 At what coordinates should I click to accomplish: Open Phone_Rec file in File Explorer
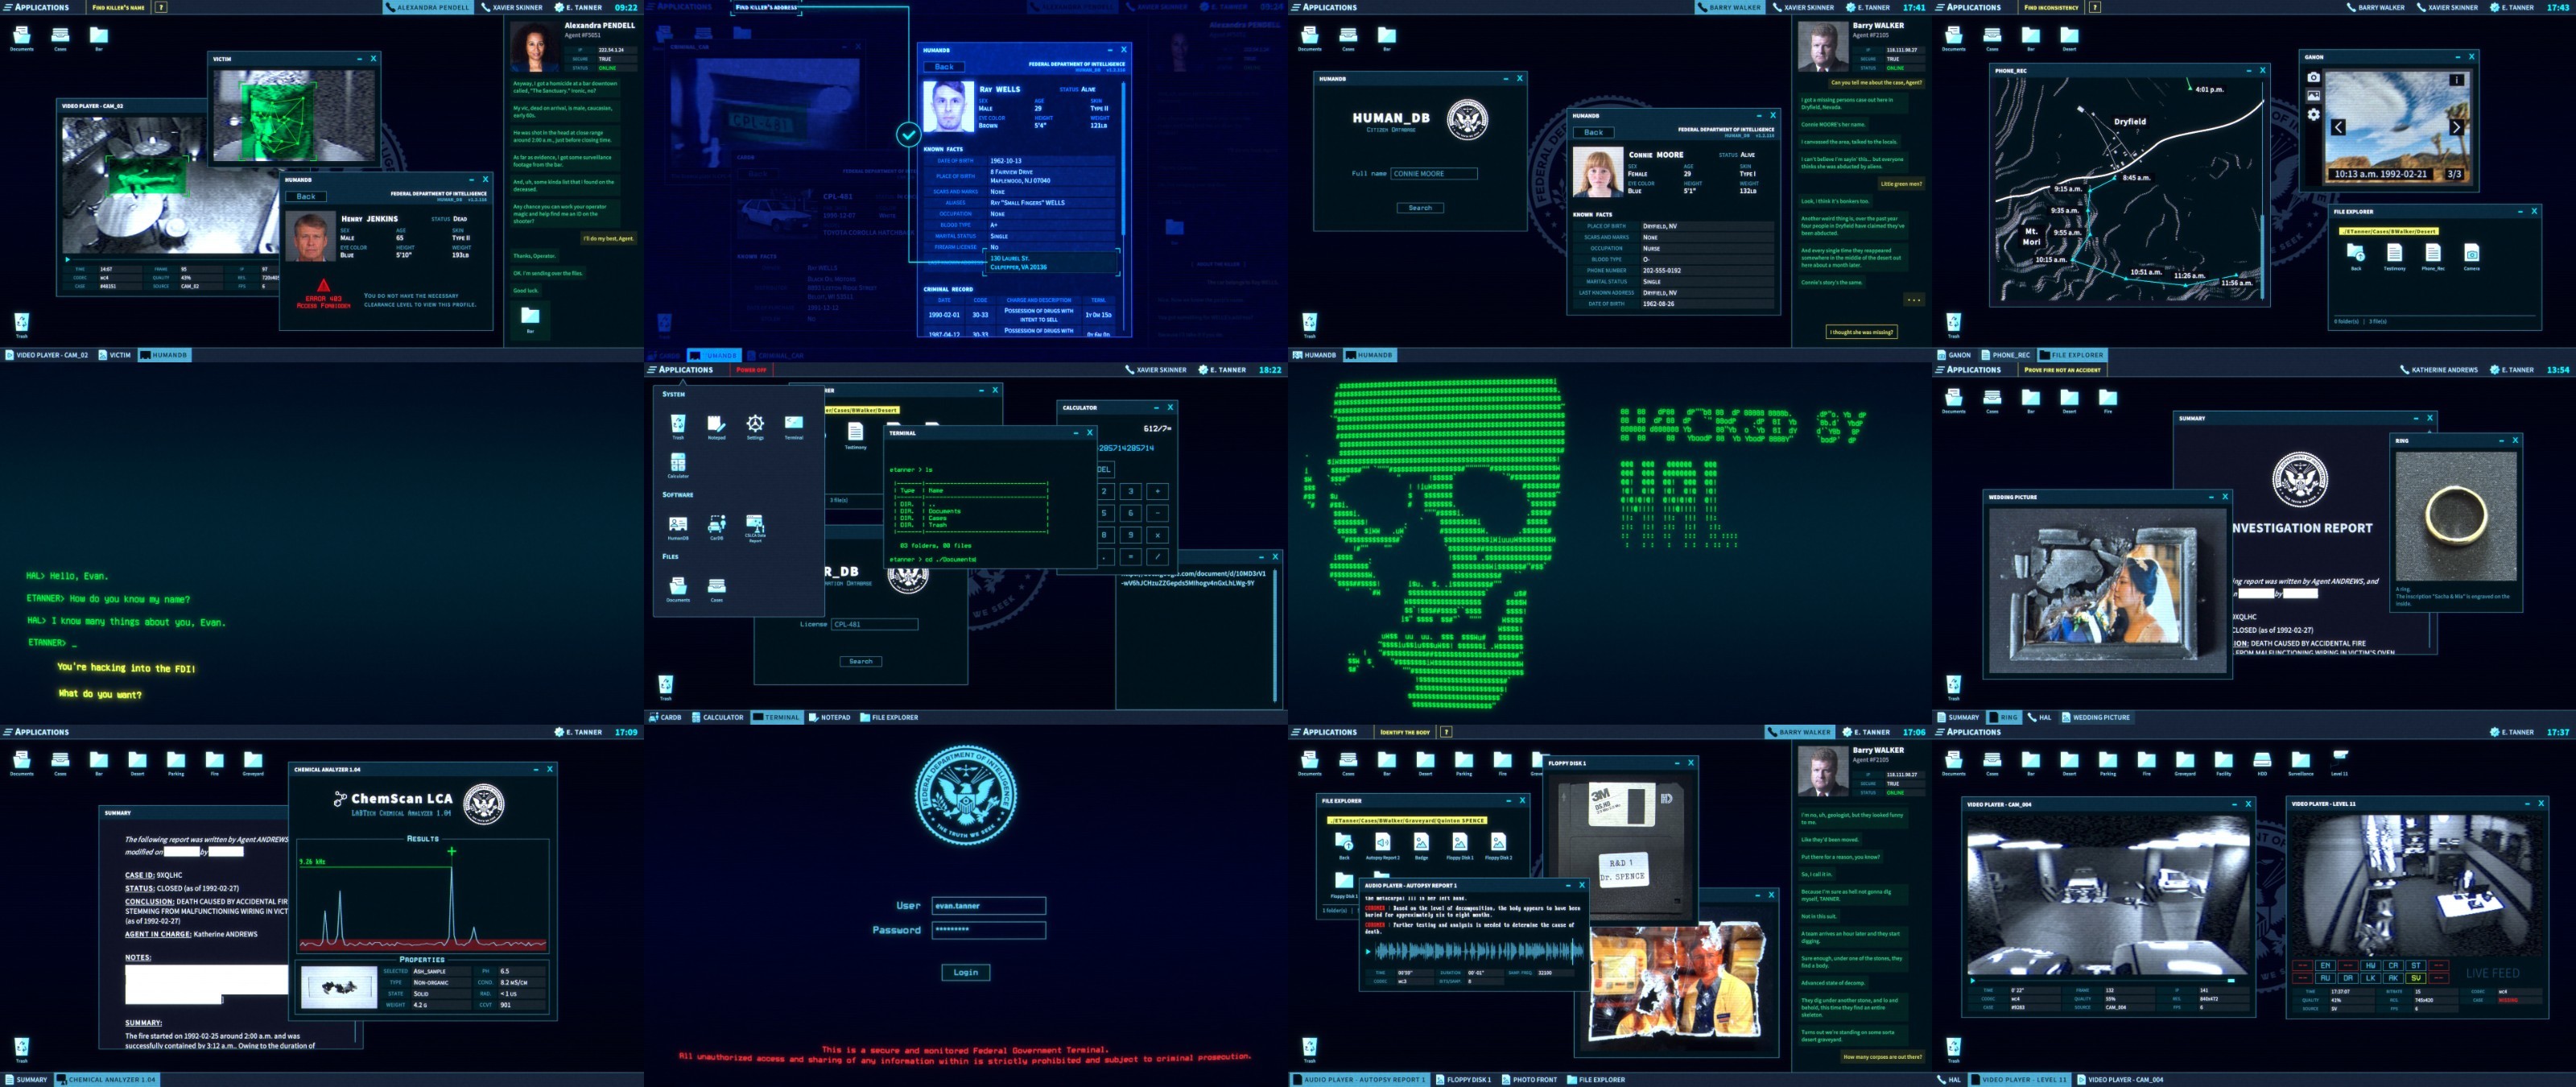2433,256
